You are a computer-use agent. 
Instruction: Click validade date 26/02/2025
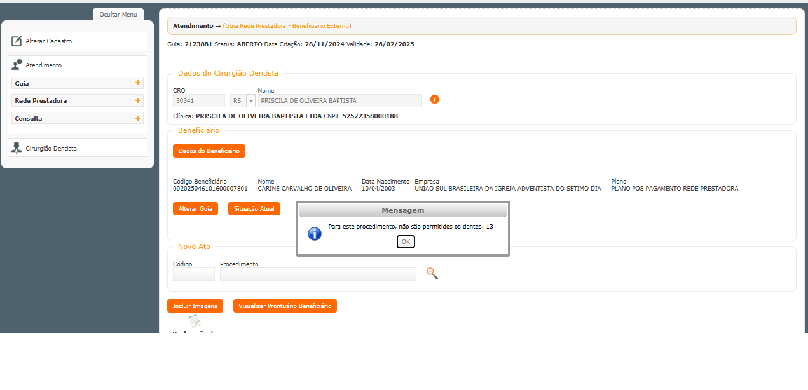394,44
